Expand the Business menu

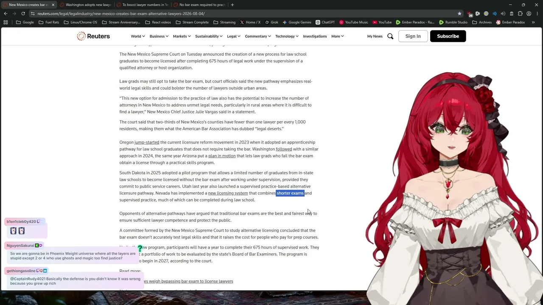(159, 36)
